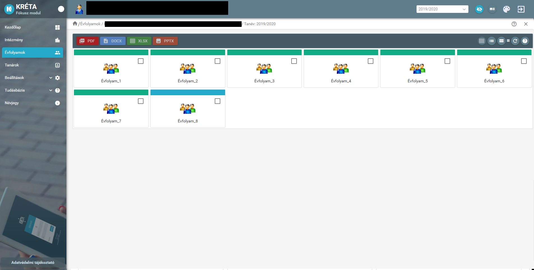Switch to table grid view
The image size is (534, 270).
click(x=482, y=41)
